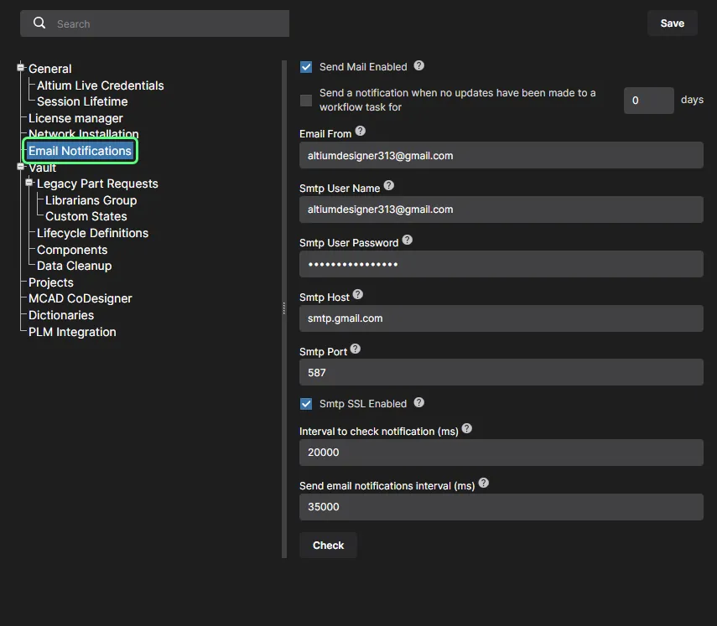717x626 pixels.
Task: Click the help icon beside Send Mail Enabled
Action: pos(419,66)
